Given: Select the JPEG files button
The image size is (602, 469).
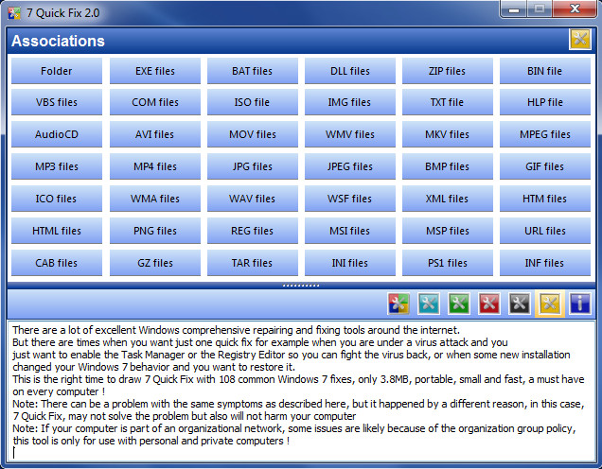Looking at the screenshot, I should [x=350, y=166].
